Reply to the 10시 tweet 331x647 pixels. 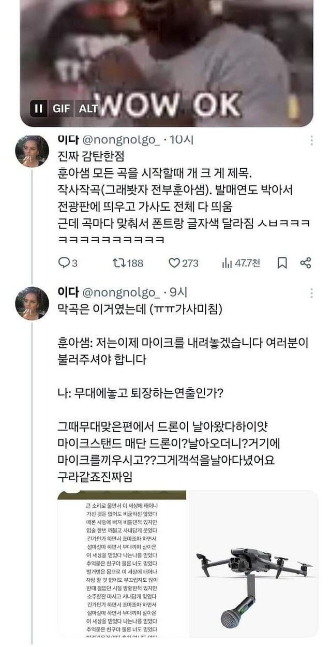pyautogui.click(x=64, y=263)
